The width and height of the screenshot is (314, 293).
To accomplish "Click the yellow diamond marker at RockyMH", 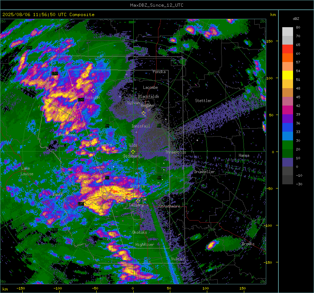I will click(93, 91).
